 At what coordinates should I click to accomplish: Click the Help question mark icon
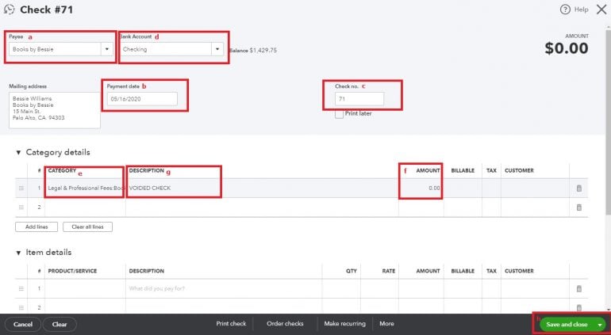[x=565, y=10]
